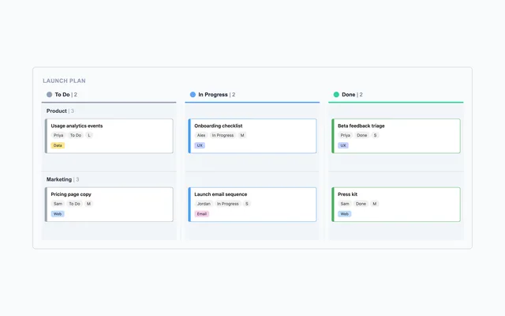Image resolution: width=505 pixels, height=316 pixels.
Task: Click Sam chip on Press kit card
Action: point(345,204)
